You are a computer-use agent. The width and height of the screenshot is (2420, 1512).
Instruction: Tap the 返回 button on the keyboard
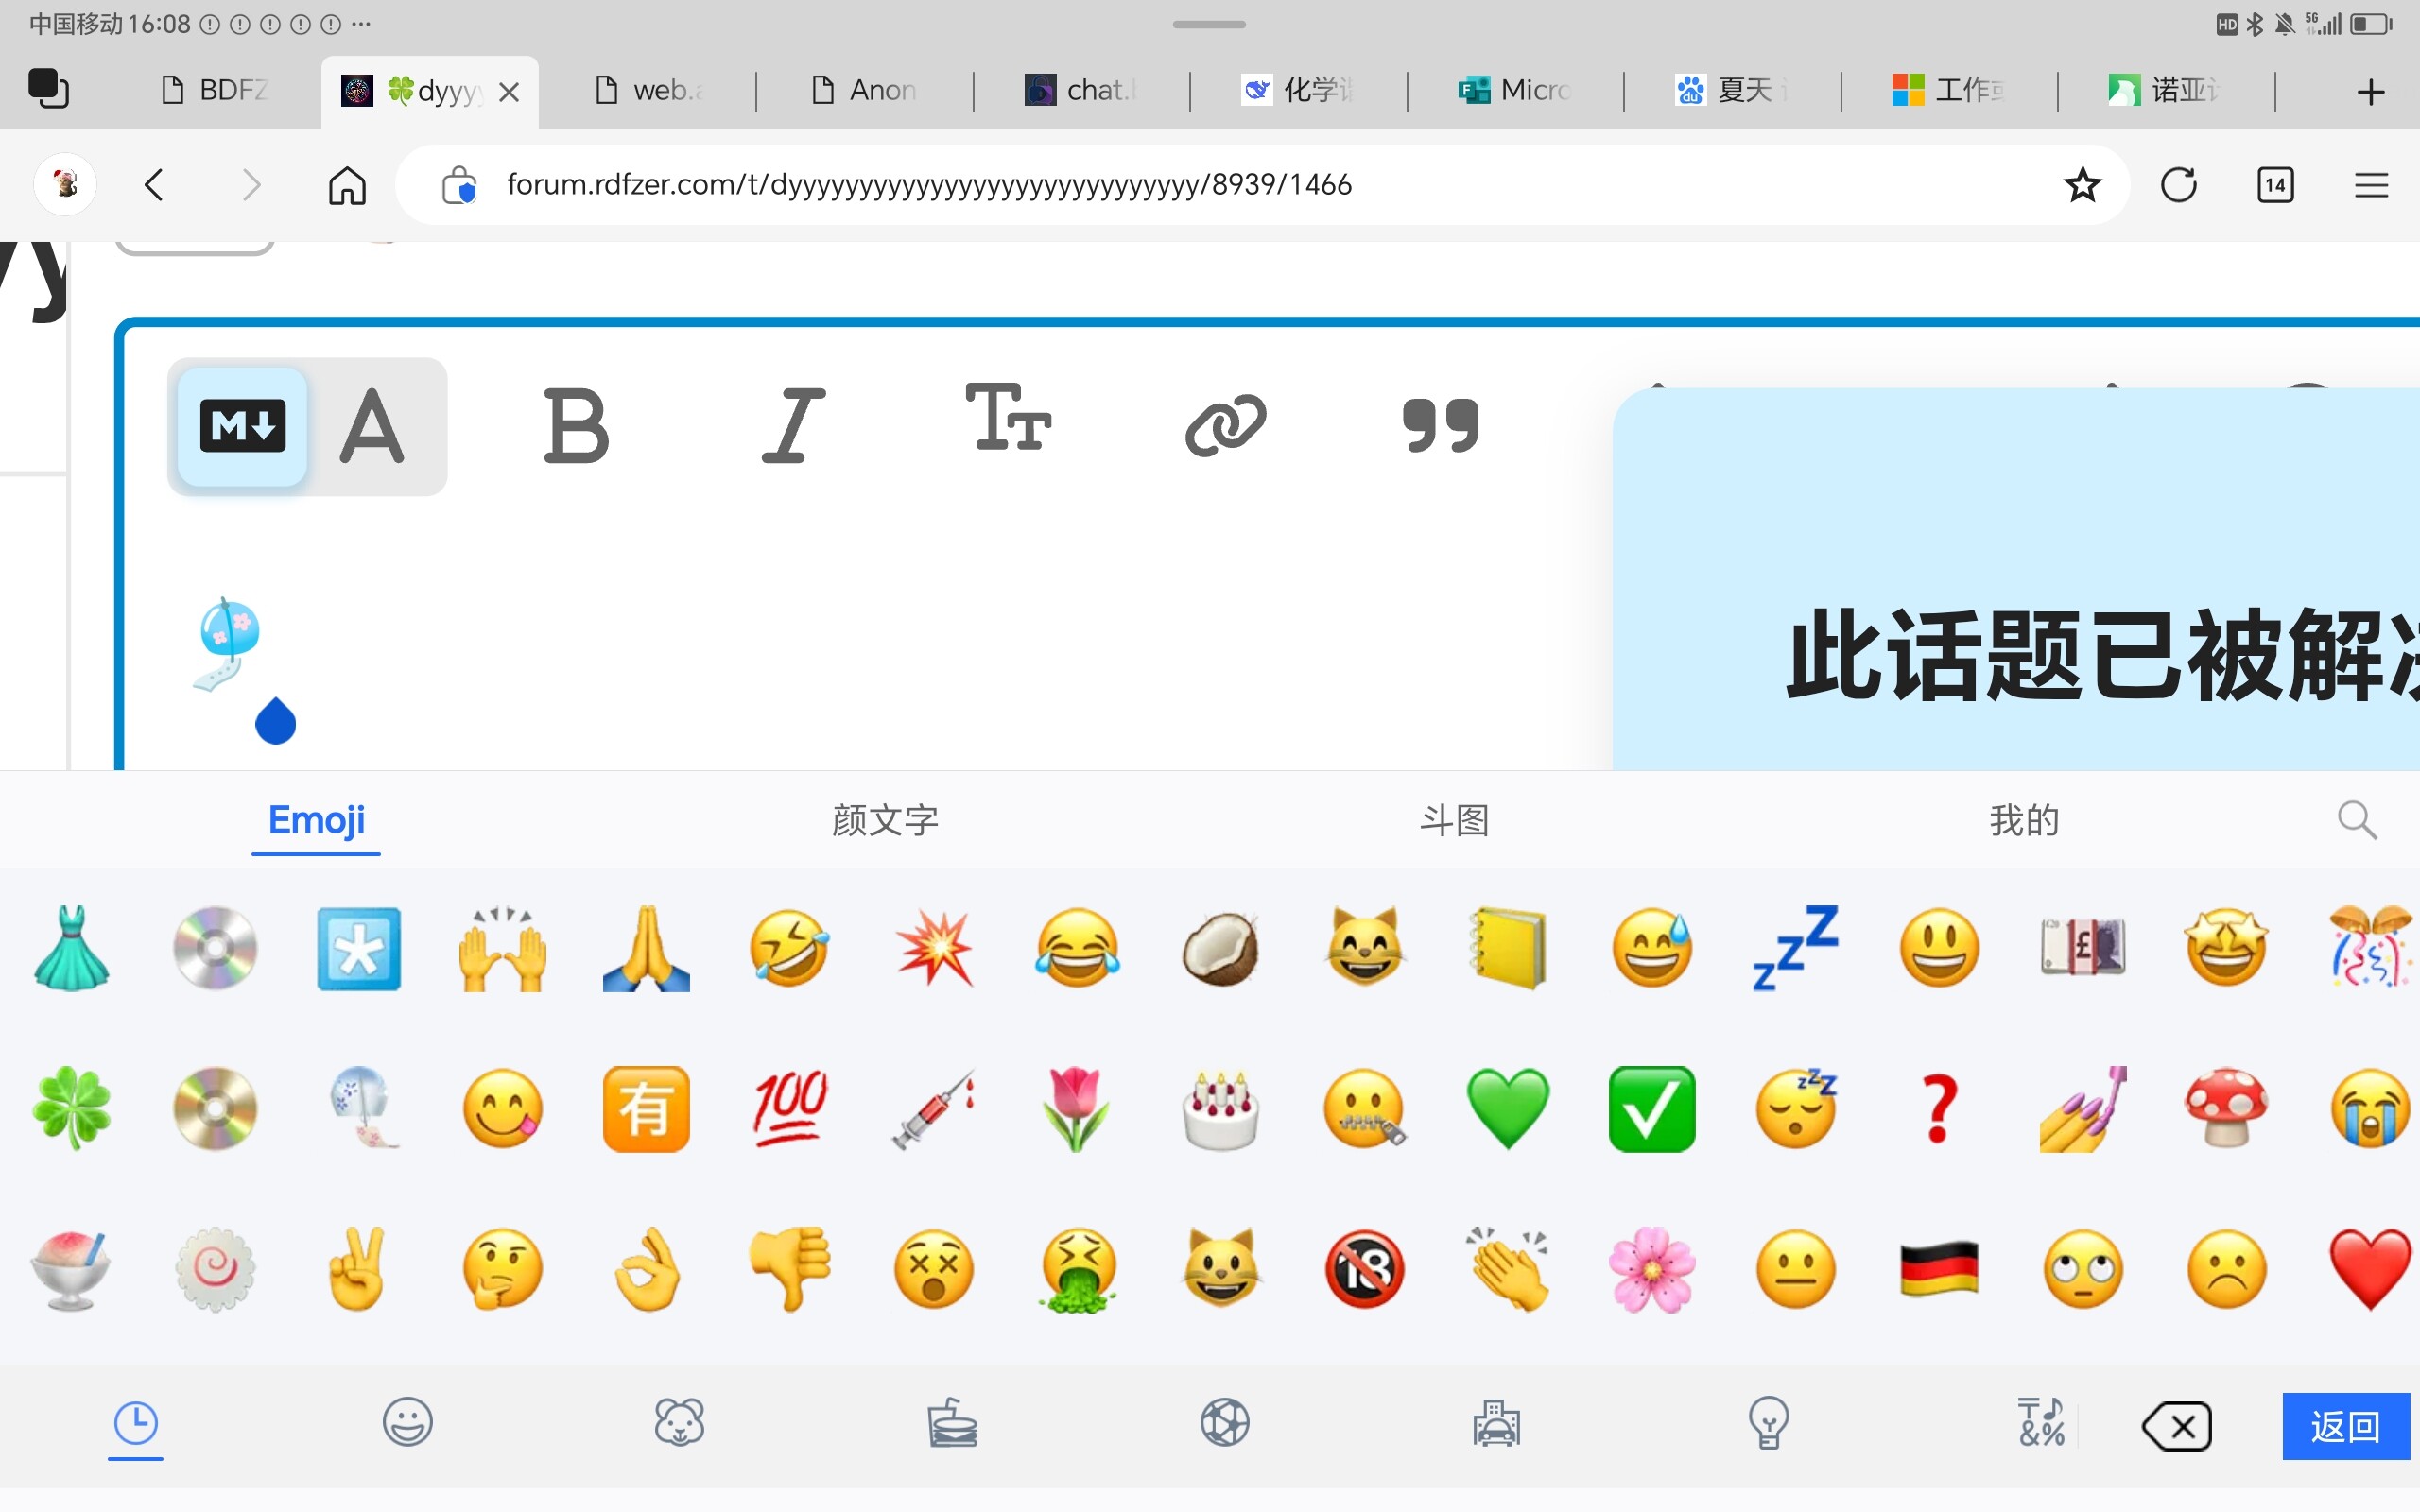point(2345,1424)
